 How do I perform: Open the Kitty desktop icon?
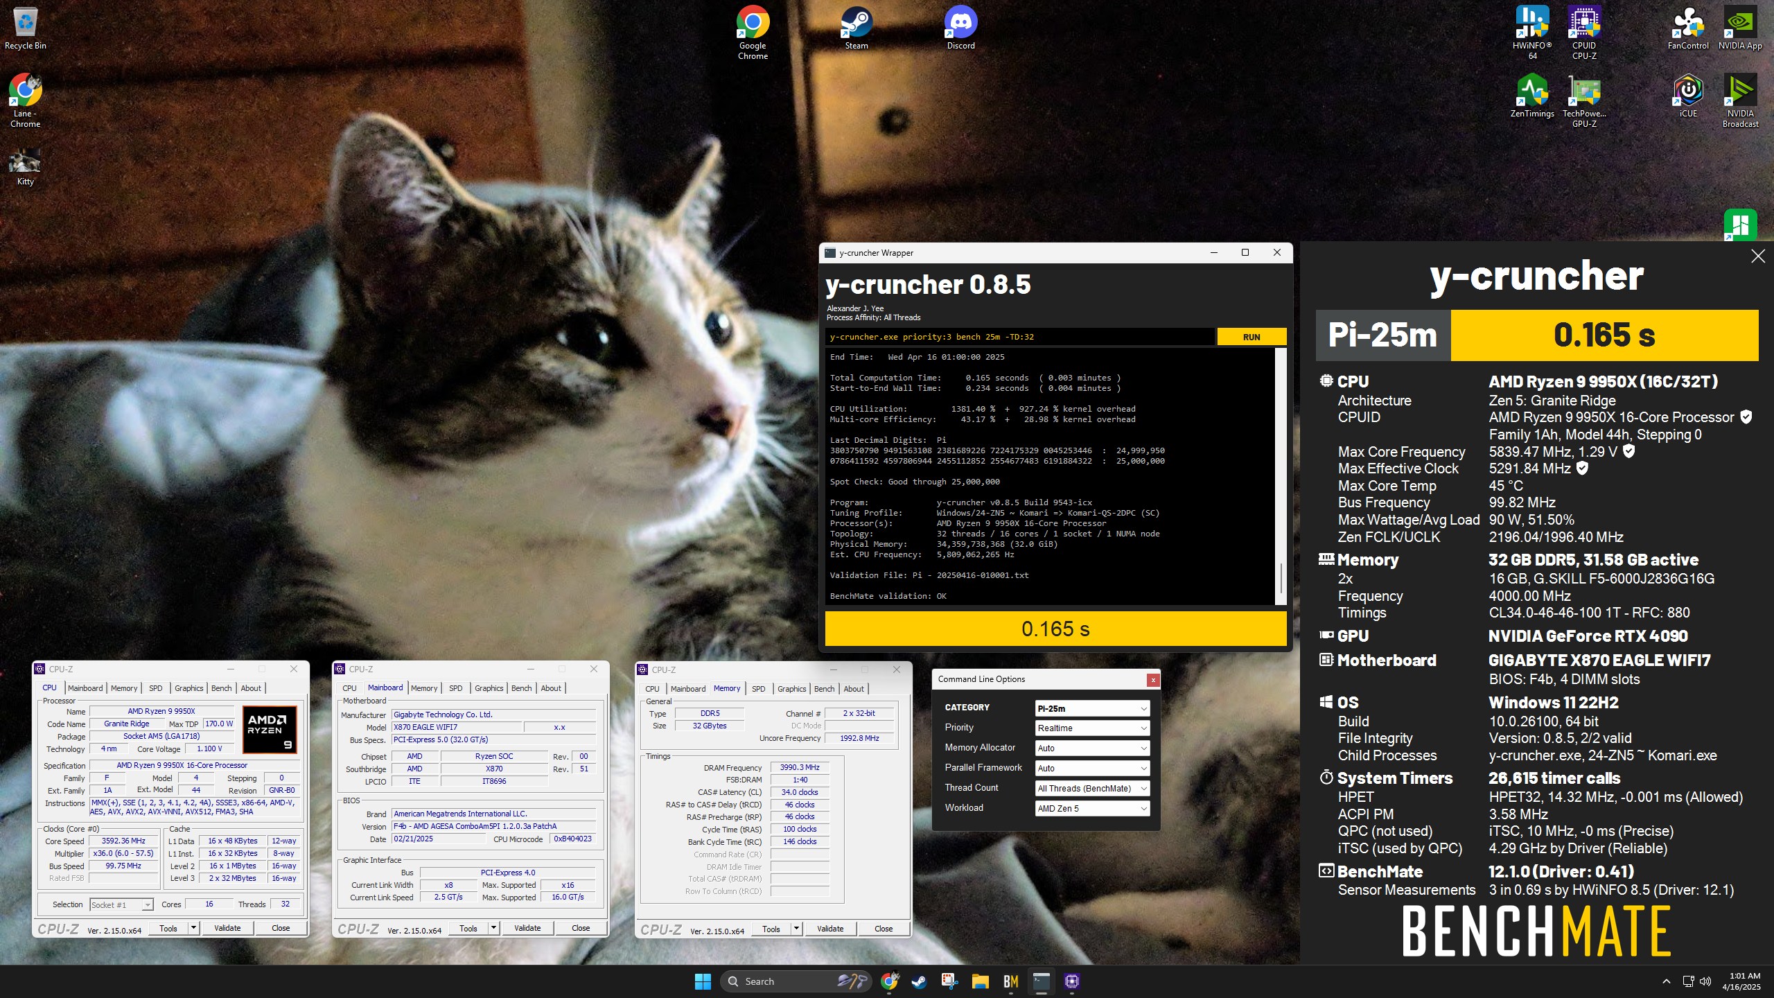click(x=25, y=167)
